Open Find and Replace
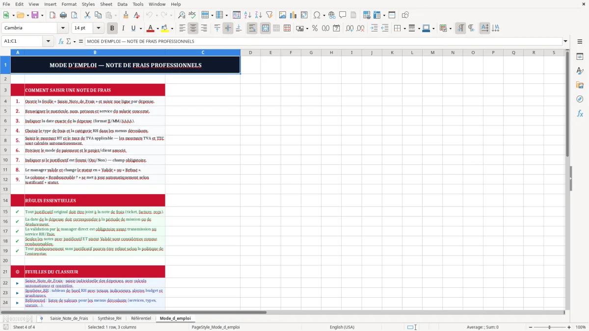Image resolution: width=589 pixels, height=331 pixels. coord(182,15)
